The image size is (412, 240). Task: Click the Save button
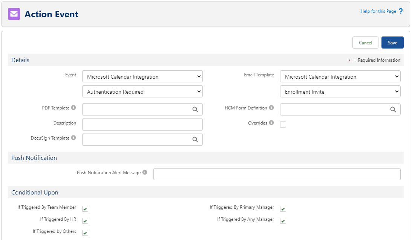coord(392,43)
